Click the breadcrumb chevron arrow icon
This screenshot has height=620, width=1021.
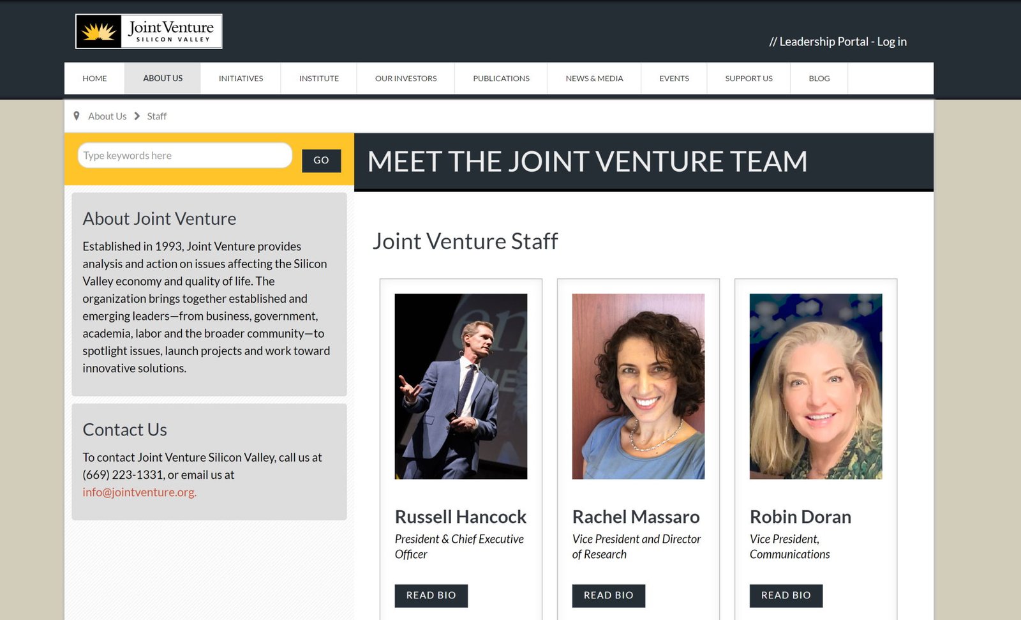tap(137, 116)
